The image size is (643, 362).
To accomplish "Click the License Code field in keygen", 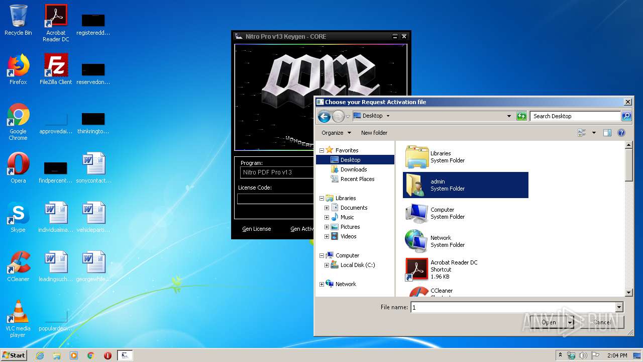I will (275, 199).
